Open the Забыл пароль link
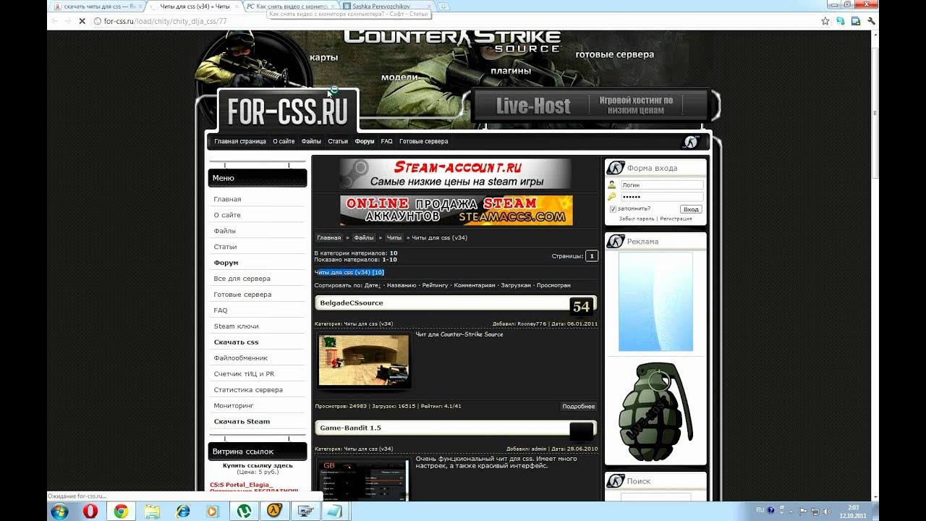The image size is (926, 521). coord(637,219)
